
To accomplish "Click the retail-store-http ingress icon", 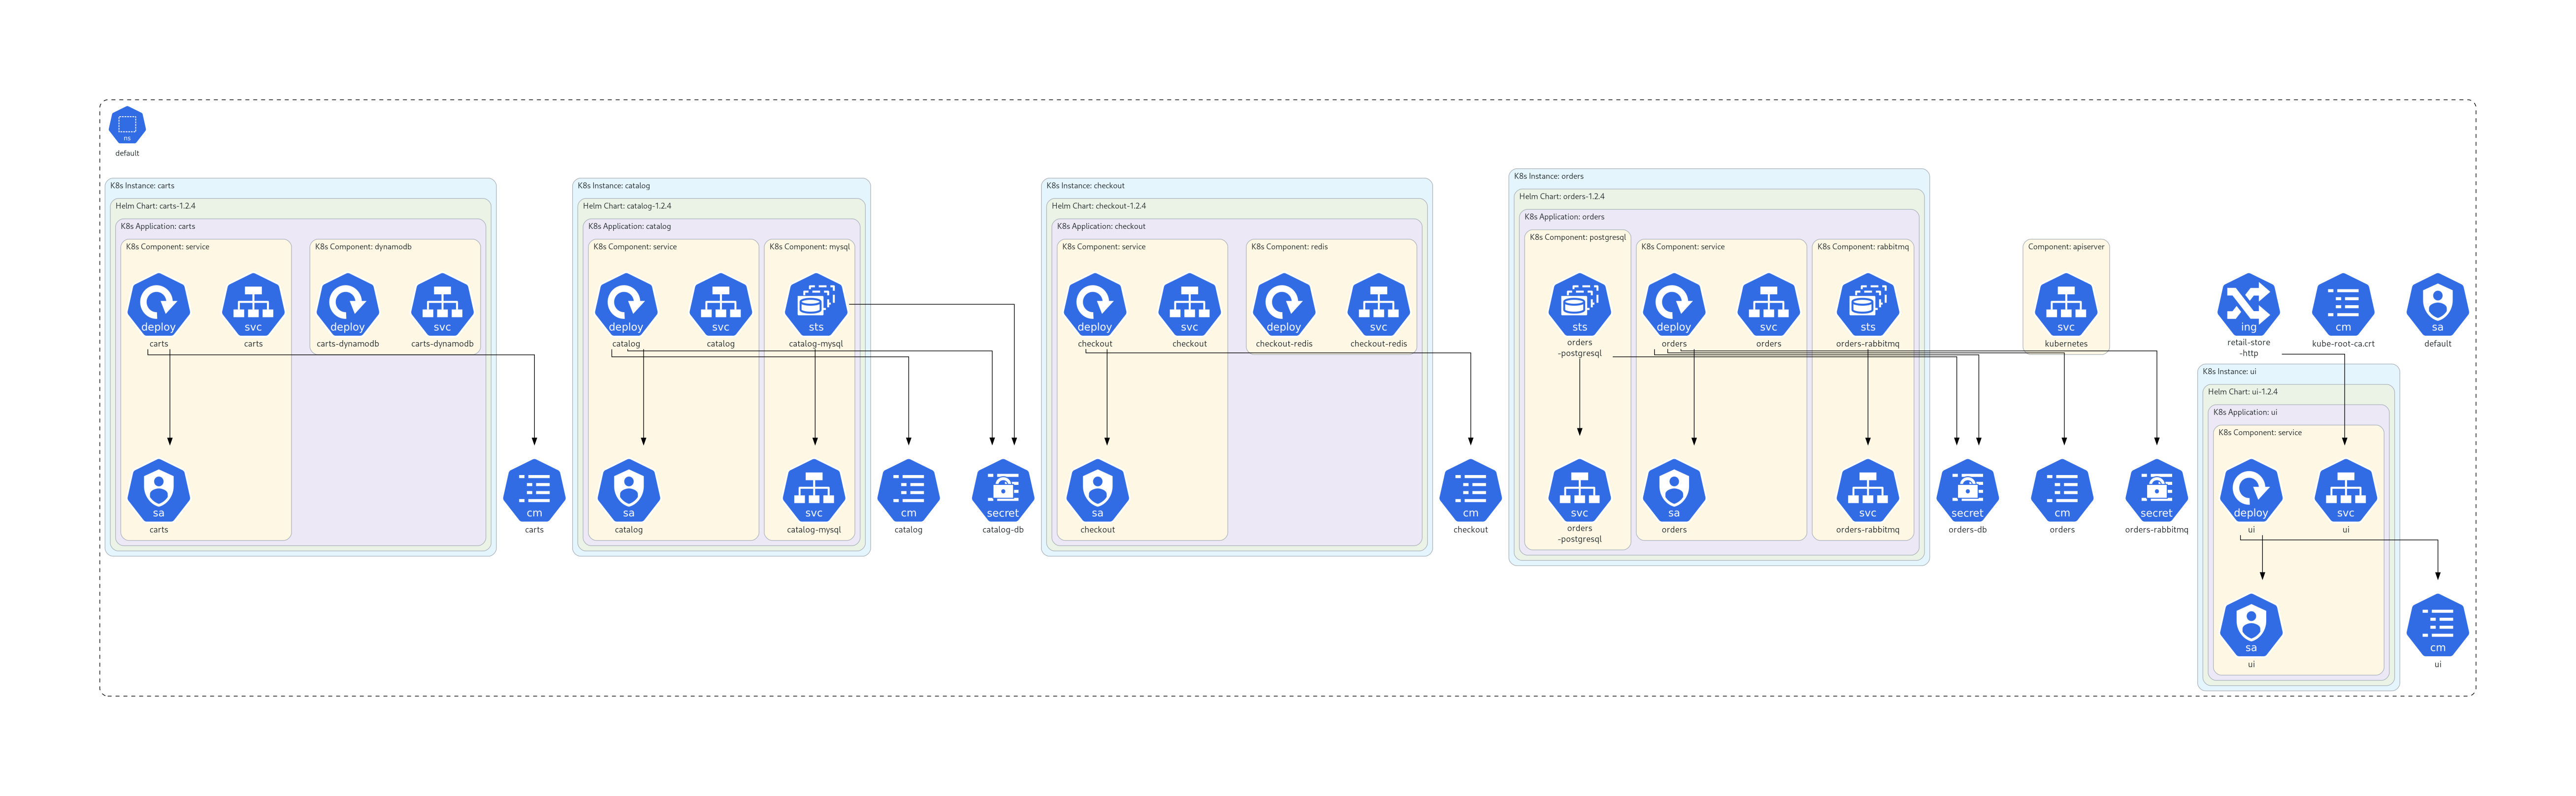I will coord(2248,305).
